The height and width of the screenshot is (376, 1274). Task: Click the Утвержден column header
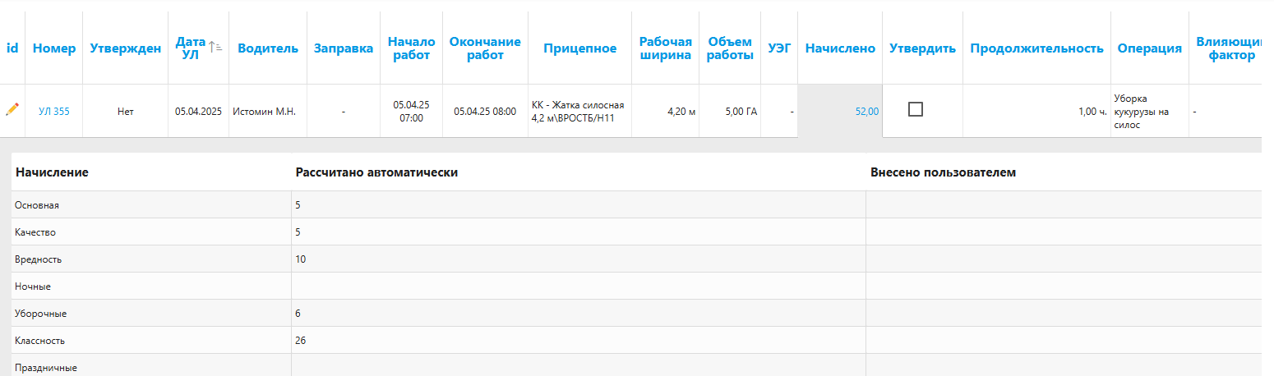point(125,48)
